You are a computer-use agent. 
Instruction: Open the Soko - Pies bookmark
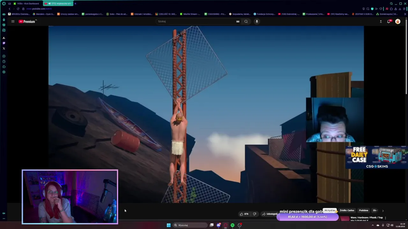117,14
